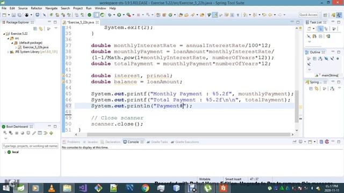The image size is (344, 193).
Task: Click the green add-target icon in Boot Dashboard
Action: pos(51,133)
